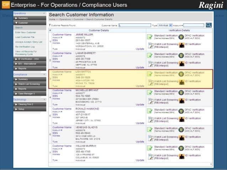Image resolution: width=227 pixels, height=170 pixels.
Task: Open the Type dropdown set to Individual
Action: (x=165, y=25)
